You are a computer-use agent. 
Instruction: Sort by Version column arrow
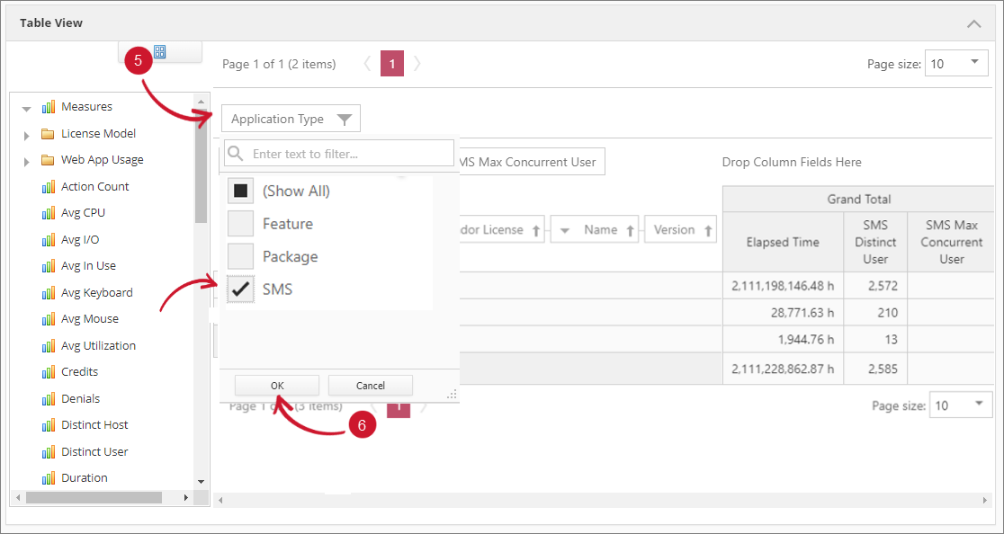coord(710,231)
